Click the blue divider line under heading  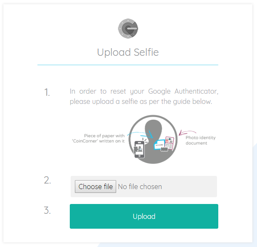pos(128,65)
